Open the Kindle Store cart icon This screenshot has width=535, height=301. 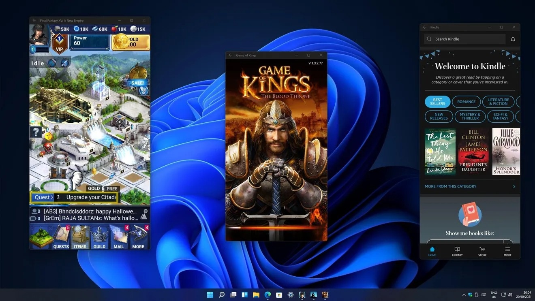point(482,250)
